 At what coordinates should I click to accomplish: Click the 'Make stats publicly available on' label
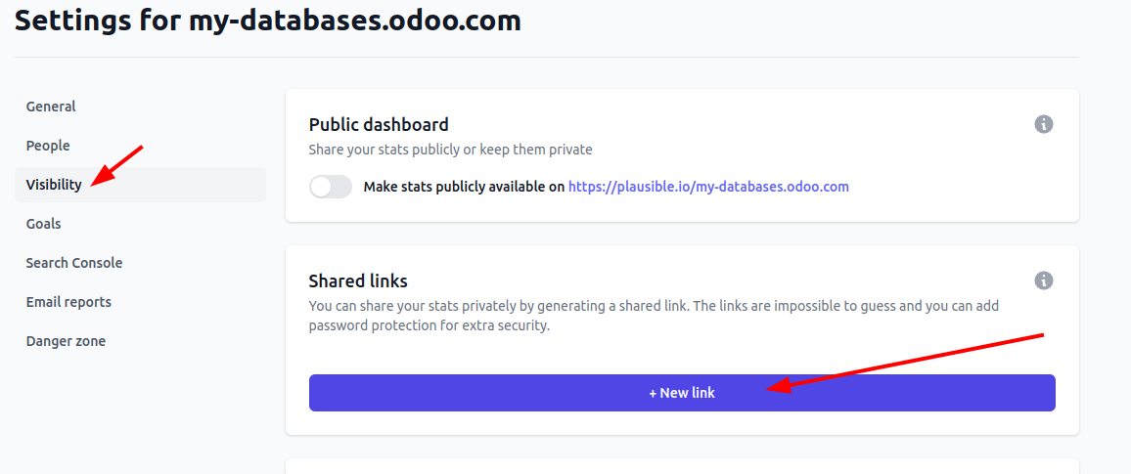pyautogui.click(x=464, y=187)
